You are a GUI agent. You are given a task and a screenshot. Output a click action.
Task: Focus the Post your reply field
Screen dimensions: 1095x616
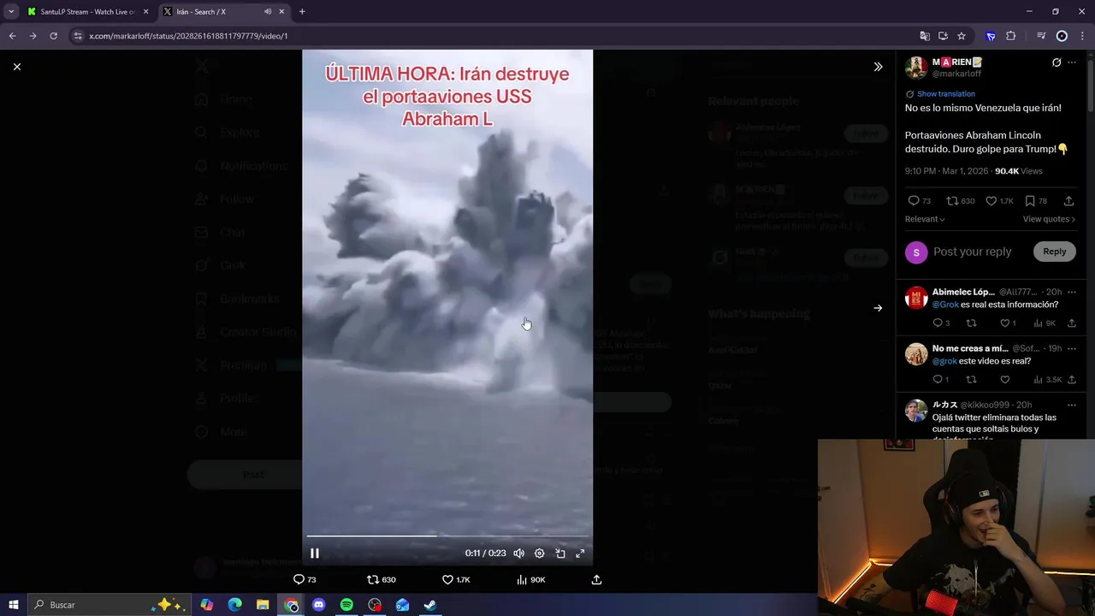[972, 252]
